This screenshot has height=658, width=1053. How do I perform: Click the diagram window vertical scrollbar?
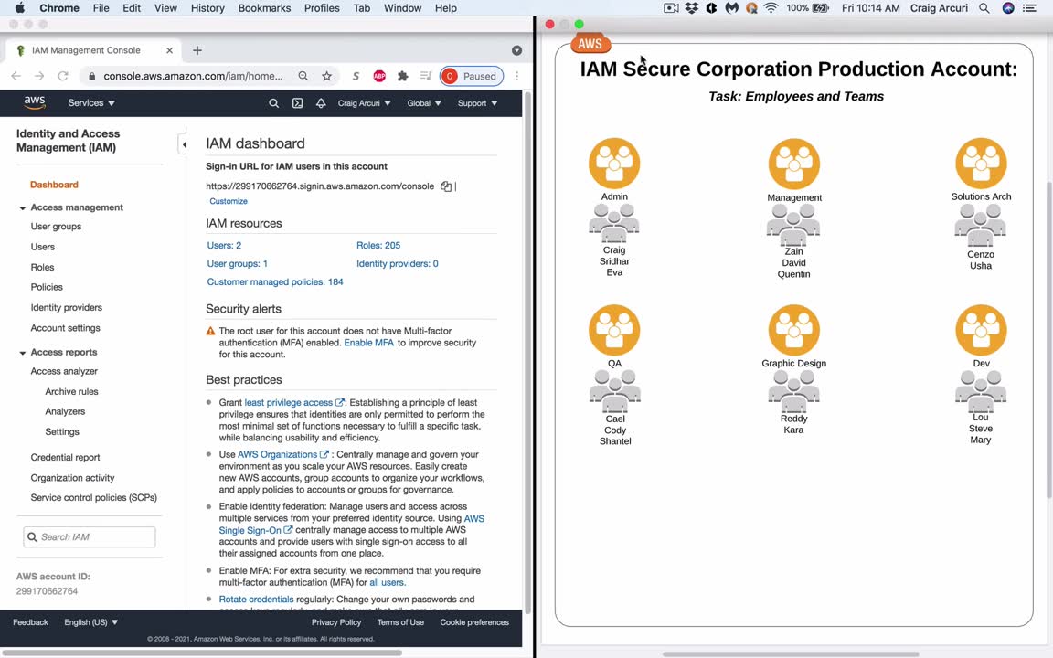click(1049, 339)
